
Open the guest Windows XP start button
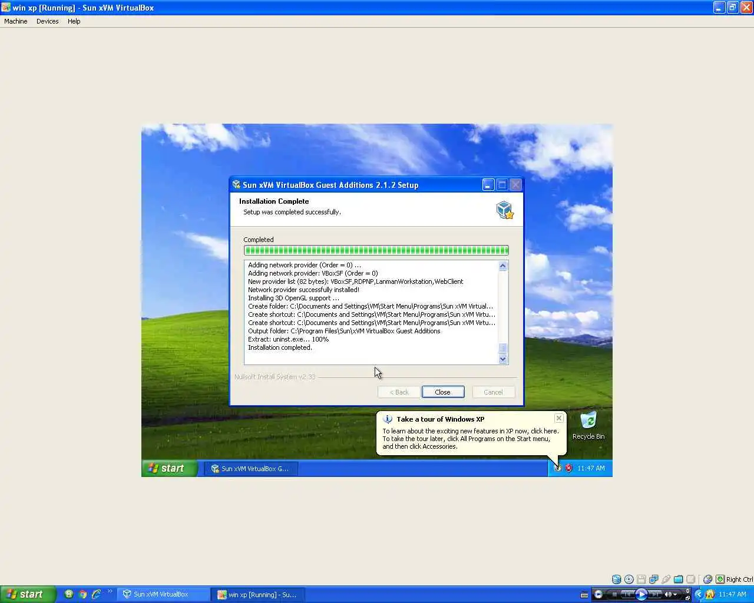tap(169, 468)
